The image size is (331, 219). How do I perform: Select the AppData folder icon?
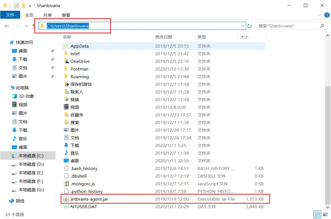(x=66, y=46)
